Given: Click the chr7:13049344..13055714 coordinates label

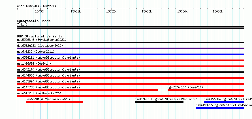Looking at the screenshot, I should pos(37,6).
